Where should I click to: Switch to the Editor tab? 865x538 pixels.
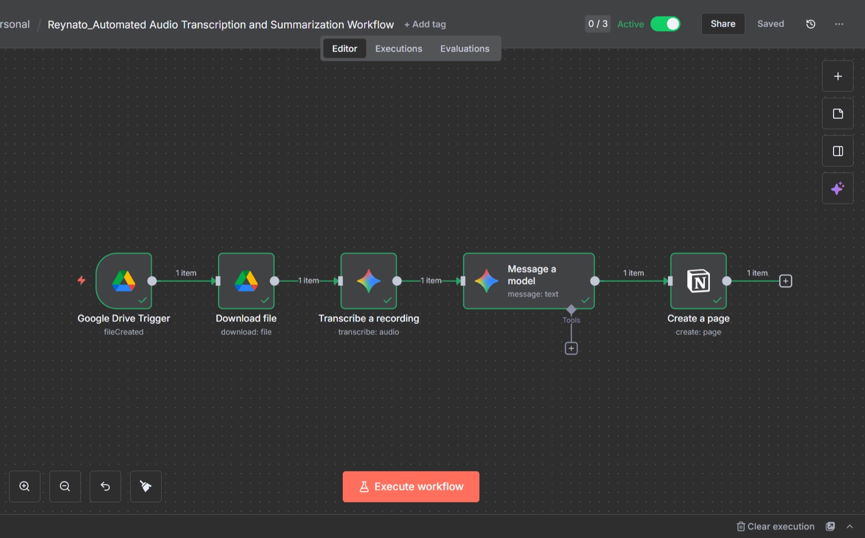[344, 49]
